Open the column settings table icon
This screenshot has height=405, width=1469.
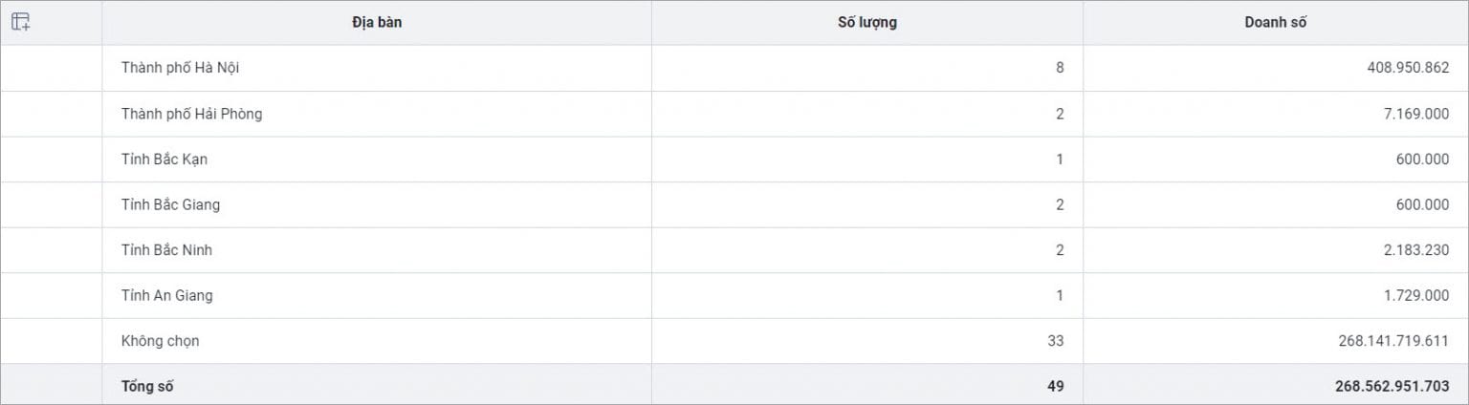[x=21, y=22]
